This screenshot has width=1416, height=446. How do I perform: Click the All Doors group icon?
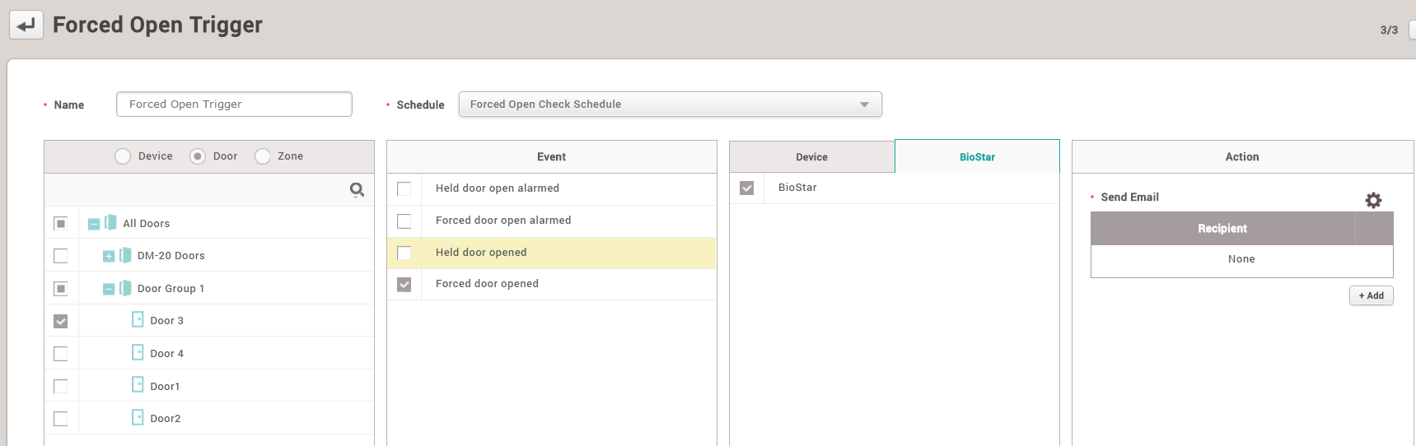(x=110, y=223)
